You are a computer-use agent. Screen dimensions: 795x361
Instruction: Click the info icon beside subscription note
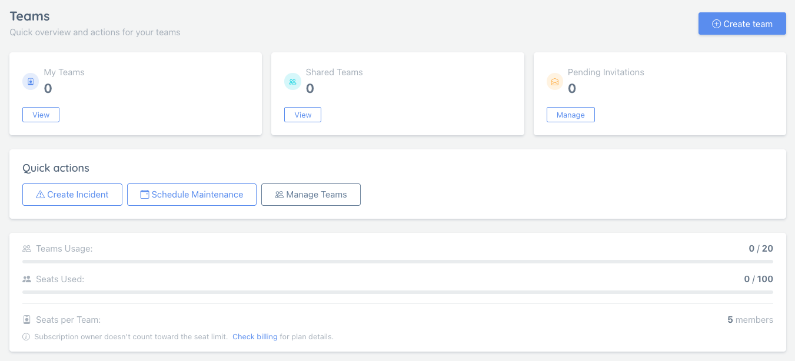coord(26,337)
